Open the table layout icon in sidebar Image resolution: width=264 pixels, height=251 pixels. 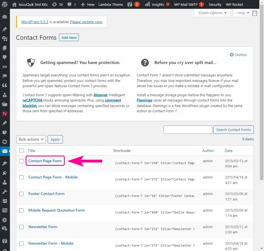coord(5,210)
